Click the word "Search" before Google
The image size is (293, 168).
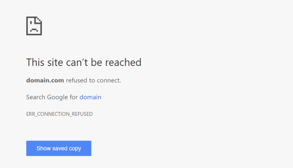pos(36,97)
